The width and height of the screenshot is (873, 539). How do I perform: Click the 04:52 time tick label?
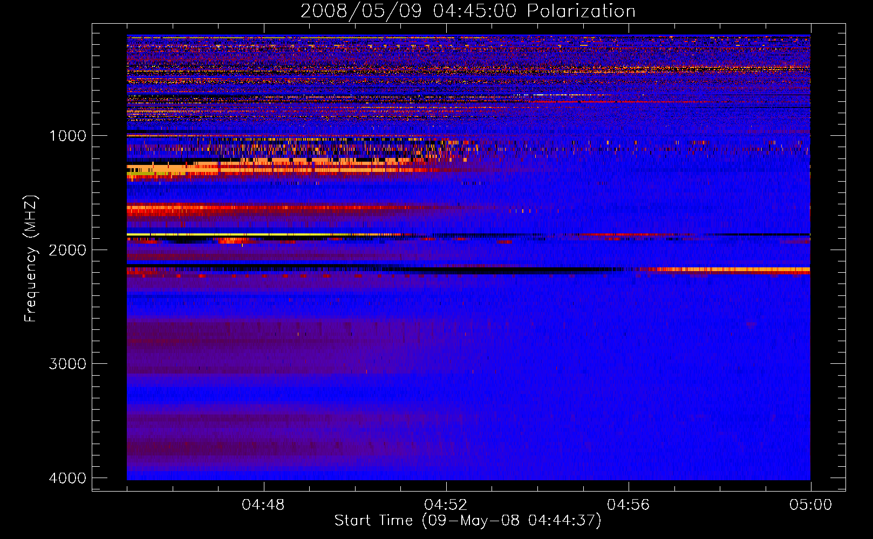coord(446,505)
